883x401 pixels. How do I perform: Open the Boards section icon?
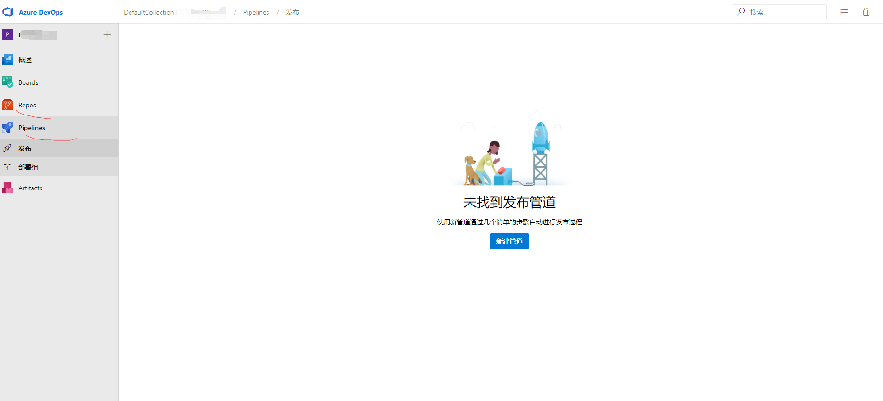[8, 82]
